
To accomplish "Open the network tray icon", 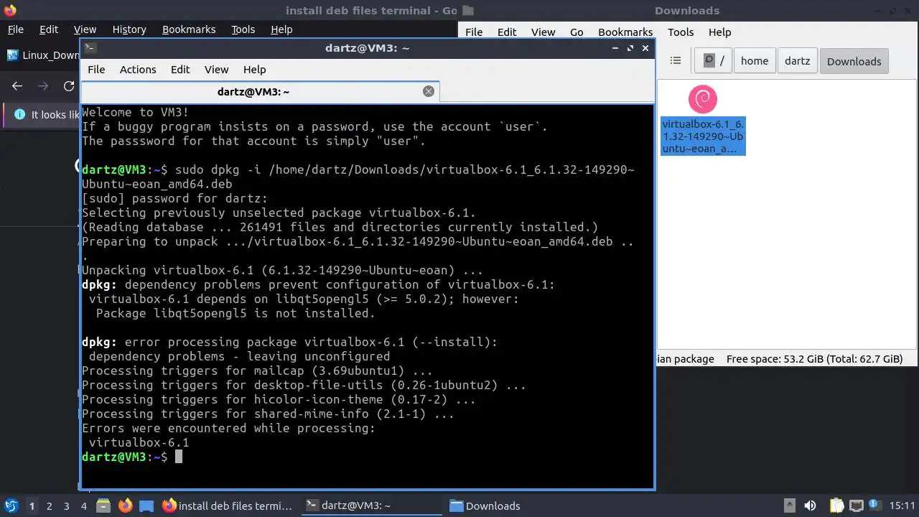I will coord(857,506).
